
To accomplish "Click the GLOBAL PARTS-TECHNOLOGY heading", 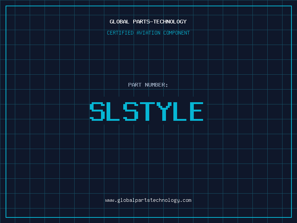I will click(x=148, y=22).
